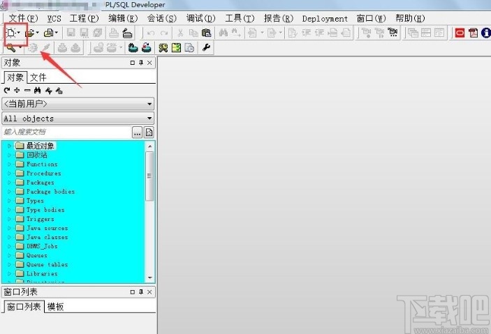Open the VCS menu
The image size is (491, 334).
(x=54, y=18)
